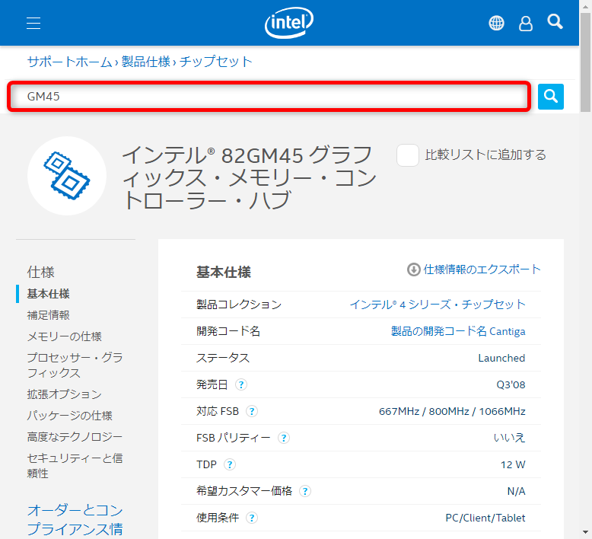The height and width of the screenshot is (539, 592).
Task: Select メモリーの仕様 in the side menu
Action: [64, 336]
